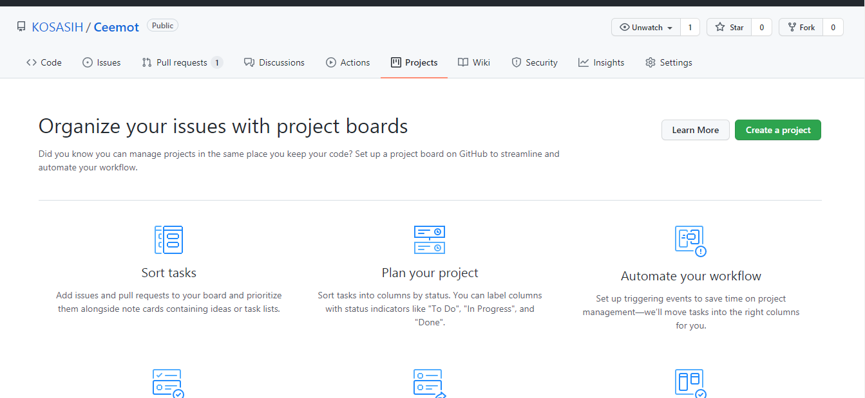This screenshot has width=865, height=398.
Task: Open the repository Settings tab
Action: 669,62
